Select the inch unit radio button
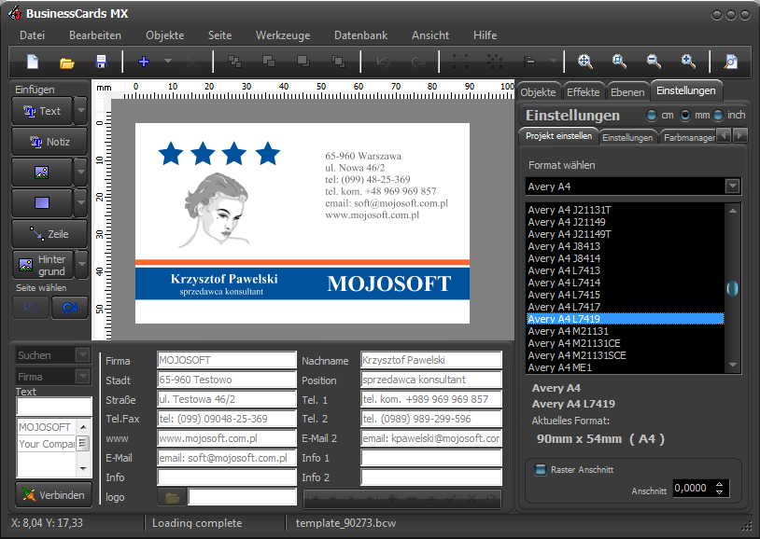 [718, 116]
